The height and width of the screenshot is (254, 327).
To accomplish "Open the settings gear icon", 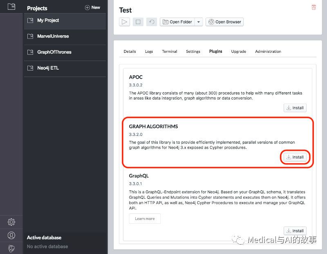I will click(x=11, y=222).
